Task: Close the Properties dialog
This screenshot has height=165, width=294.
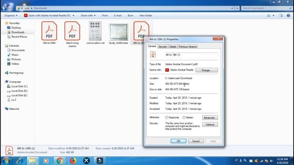Action: coord(218,38)
